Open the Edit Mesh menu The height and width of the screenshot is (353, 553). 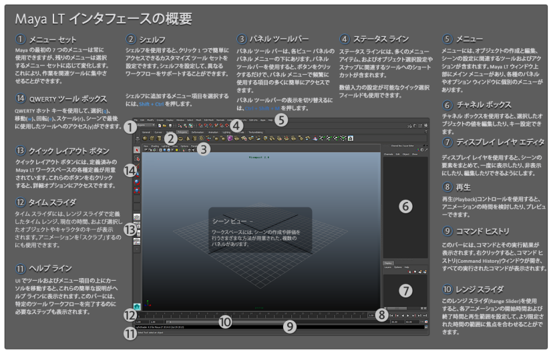(209, 120)
